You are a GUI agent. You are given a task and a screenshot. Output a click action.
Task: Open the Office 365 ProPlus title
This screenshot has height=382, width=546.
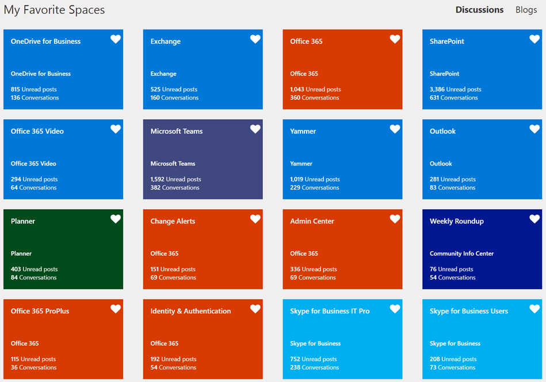[x=40, y=311]
